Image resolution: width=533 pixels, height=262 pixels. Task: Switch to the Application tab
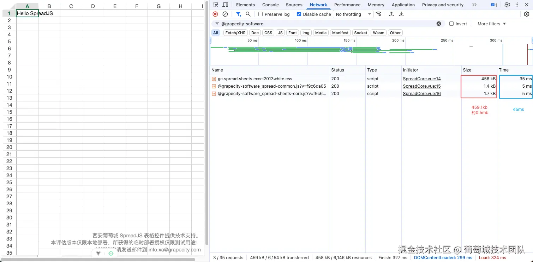point(403,5)
